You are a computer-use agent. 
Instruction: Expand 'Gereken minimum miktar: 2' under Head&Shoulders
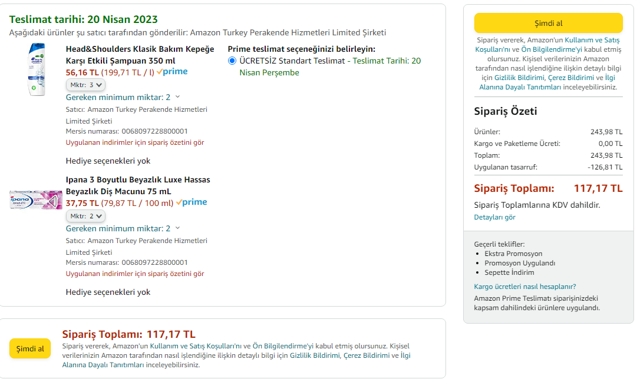coord(123,97)
